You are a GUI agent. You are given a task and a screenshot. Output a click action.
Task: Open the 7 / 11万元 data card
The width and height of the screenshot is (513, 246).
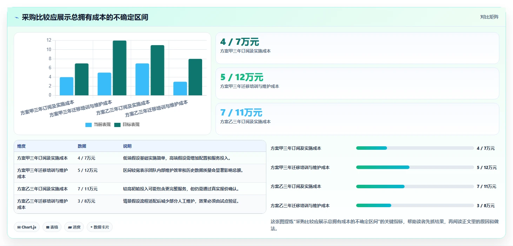pyautogui.click(x=357, y=119)
